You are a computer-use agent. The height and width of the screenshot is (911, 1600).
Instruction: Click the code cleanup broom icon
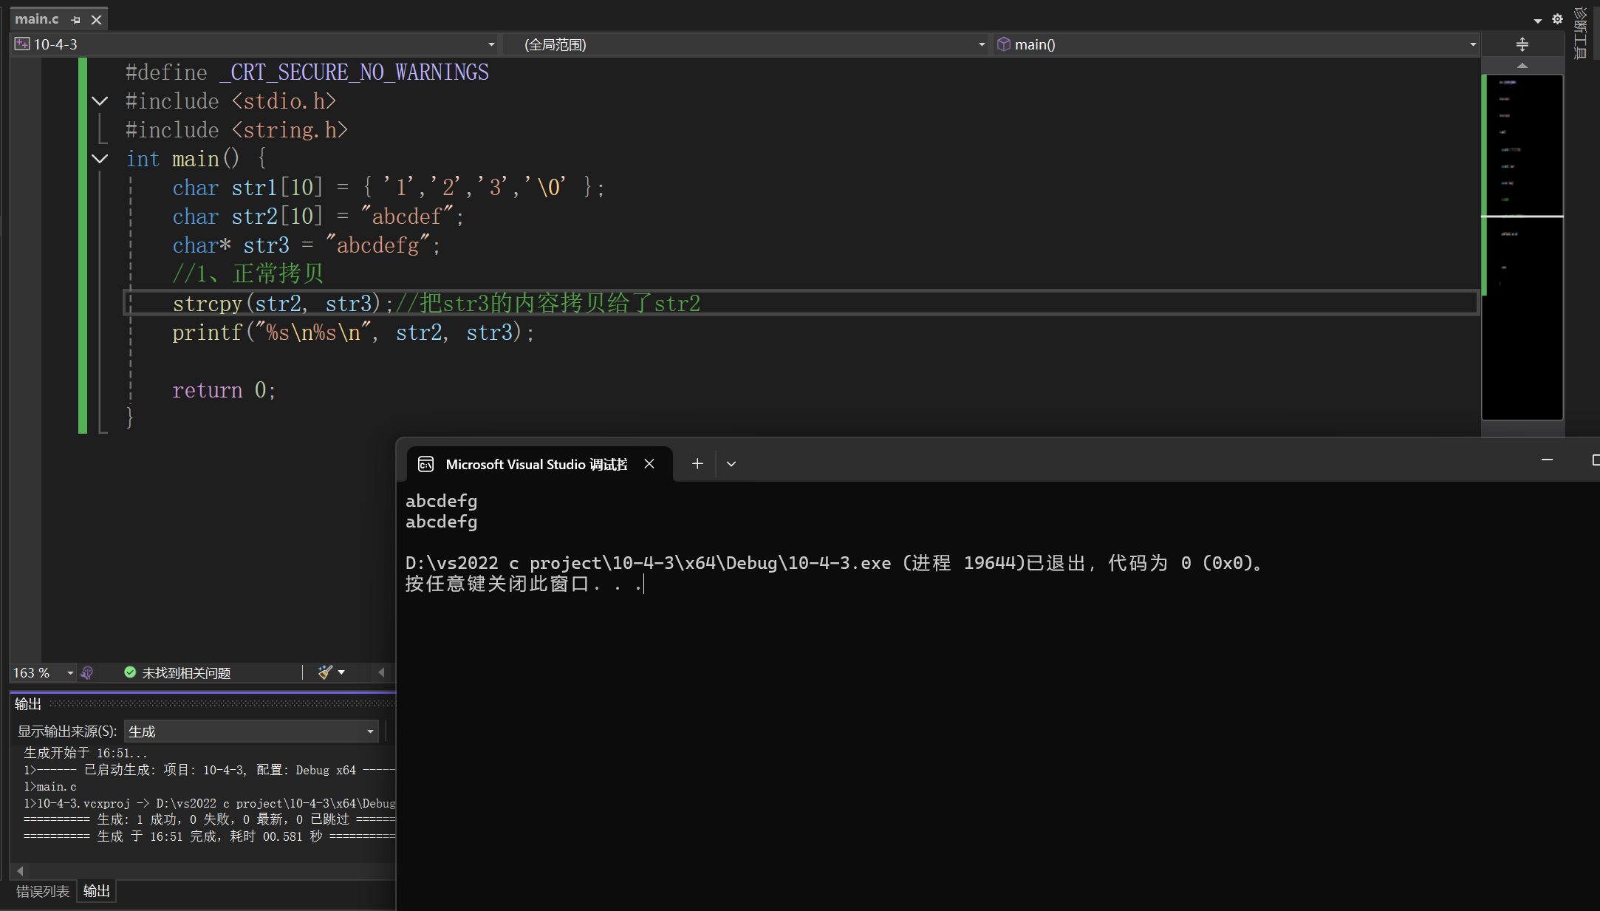[x=325, y=672]
